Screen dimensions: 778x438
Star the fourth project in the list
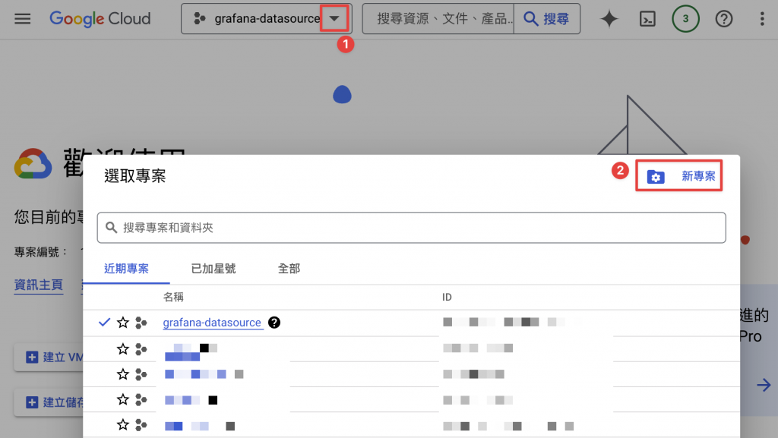[x=122, y=399]
